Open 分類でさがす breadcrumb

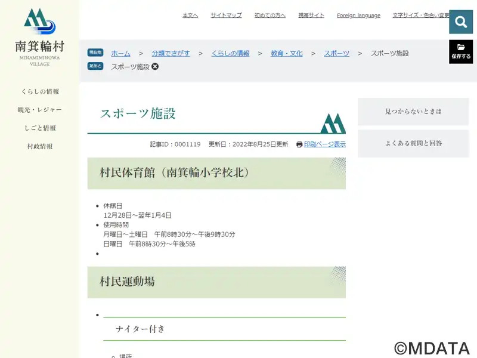[171, 53]
